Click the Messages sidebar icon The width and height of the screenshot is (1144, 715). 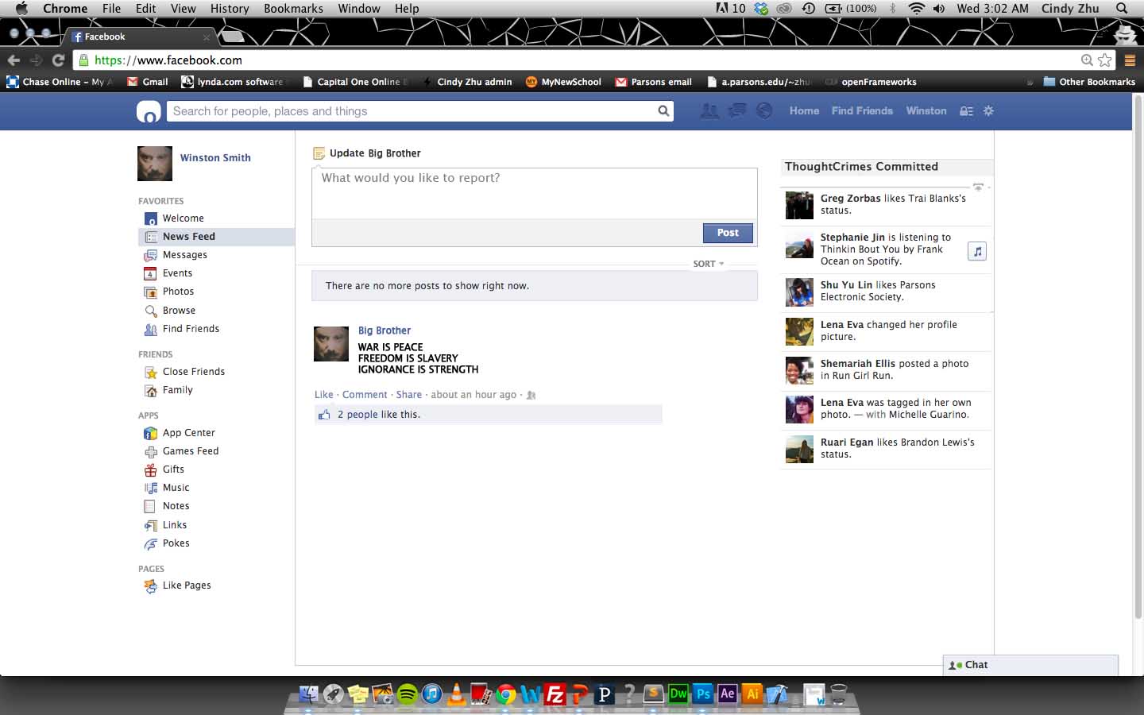click(x=150, y=255)
